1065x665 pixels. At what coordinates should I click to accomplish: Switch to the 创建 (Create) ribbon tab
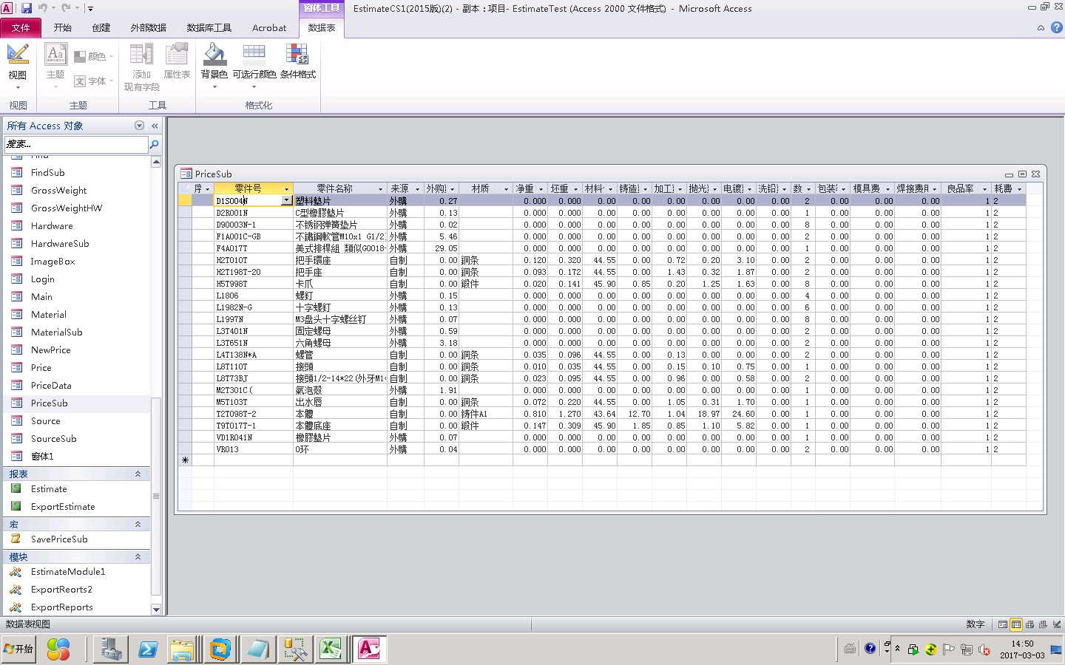pos(101,27)
